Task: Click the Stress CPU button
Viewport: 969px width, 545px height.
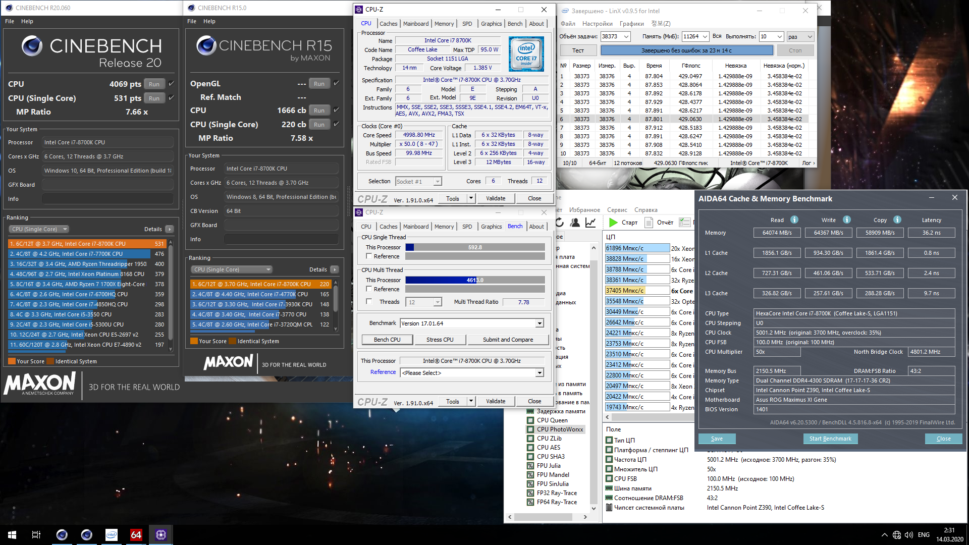Action: click(x=440, y=340)
